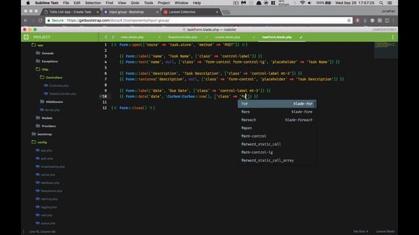Click the M menu bar icon
The width and height of the screenshot is (419, 235).
(244, 3)
